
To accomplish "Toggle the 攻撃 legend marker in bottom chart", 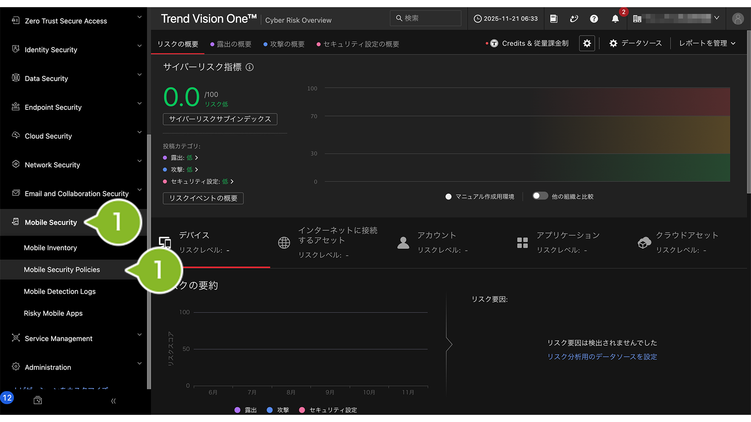I will tap(269, 410).
